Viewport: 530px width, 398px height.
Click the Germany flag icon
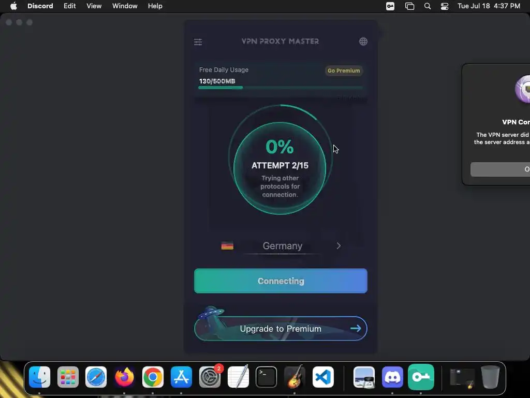tap(227, 246)
